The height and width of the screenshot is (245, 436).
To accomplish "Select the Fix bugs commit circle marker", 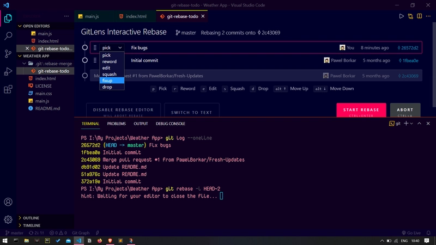I will (x=85, y=47).
